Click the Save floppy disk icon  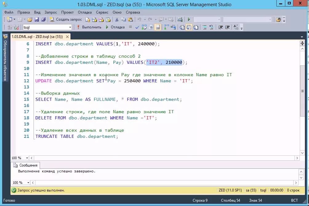click(x=37, y=19)
